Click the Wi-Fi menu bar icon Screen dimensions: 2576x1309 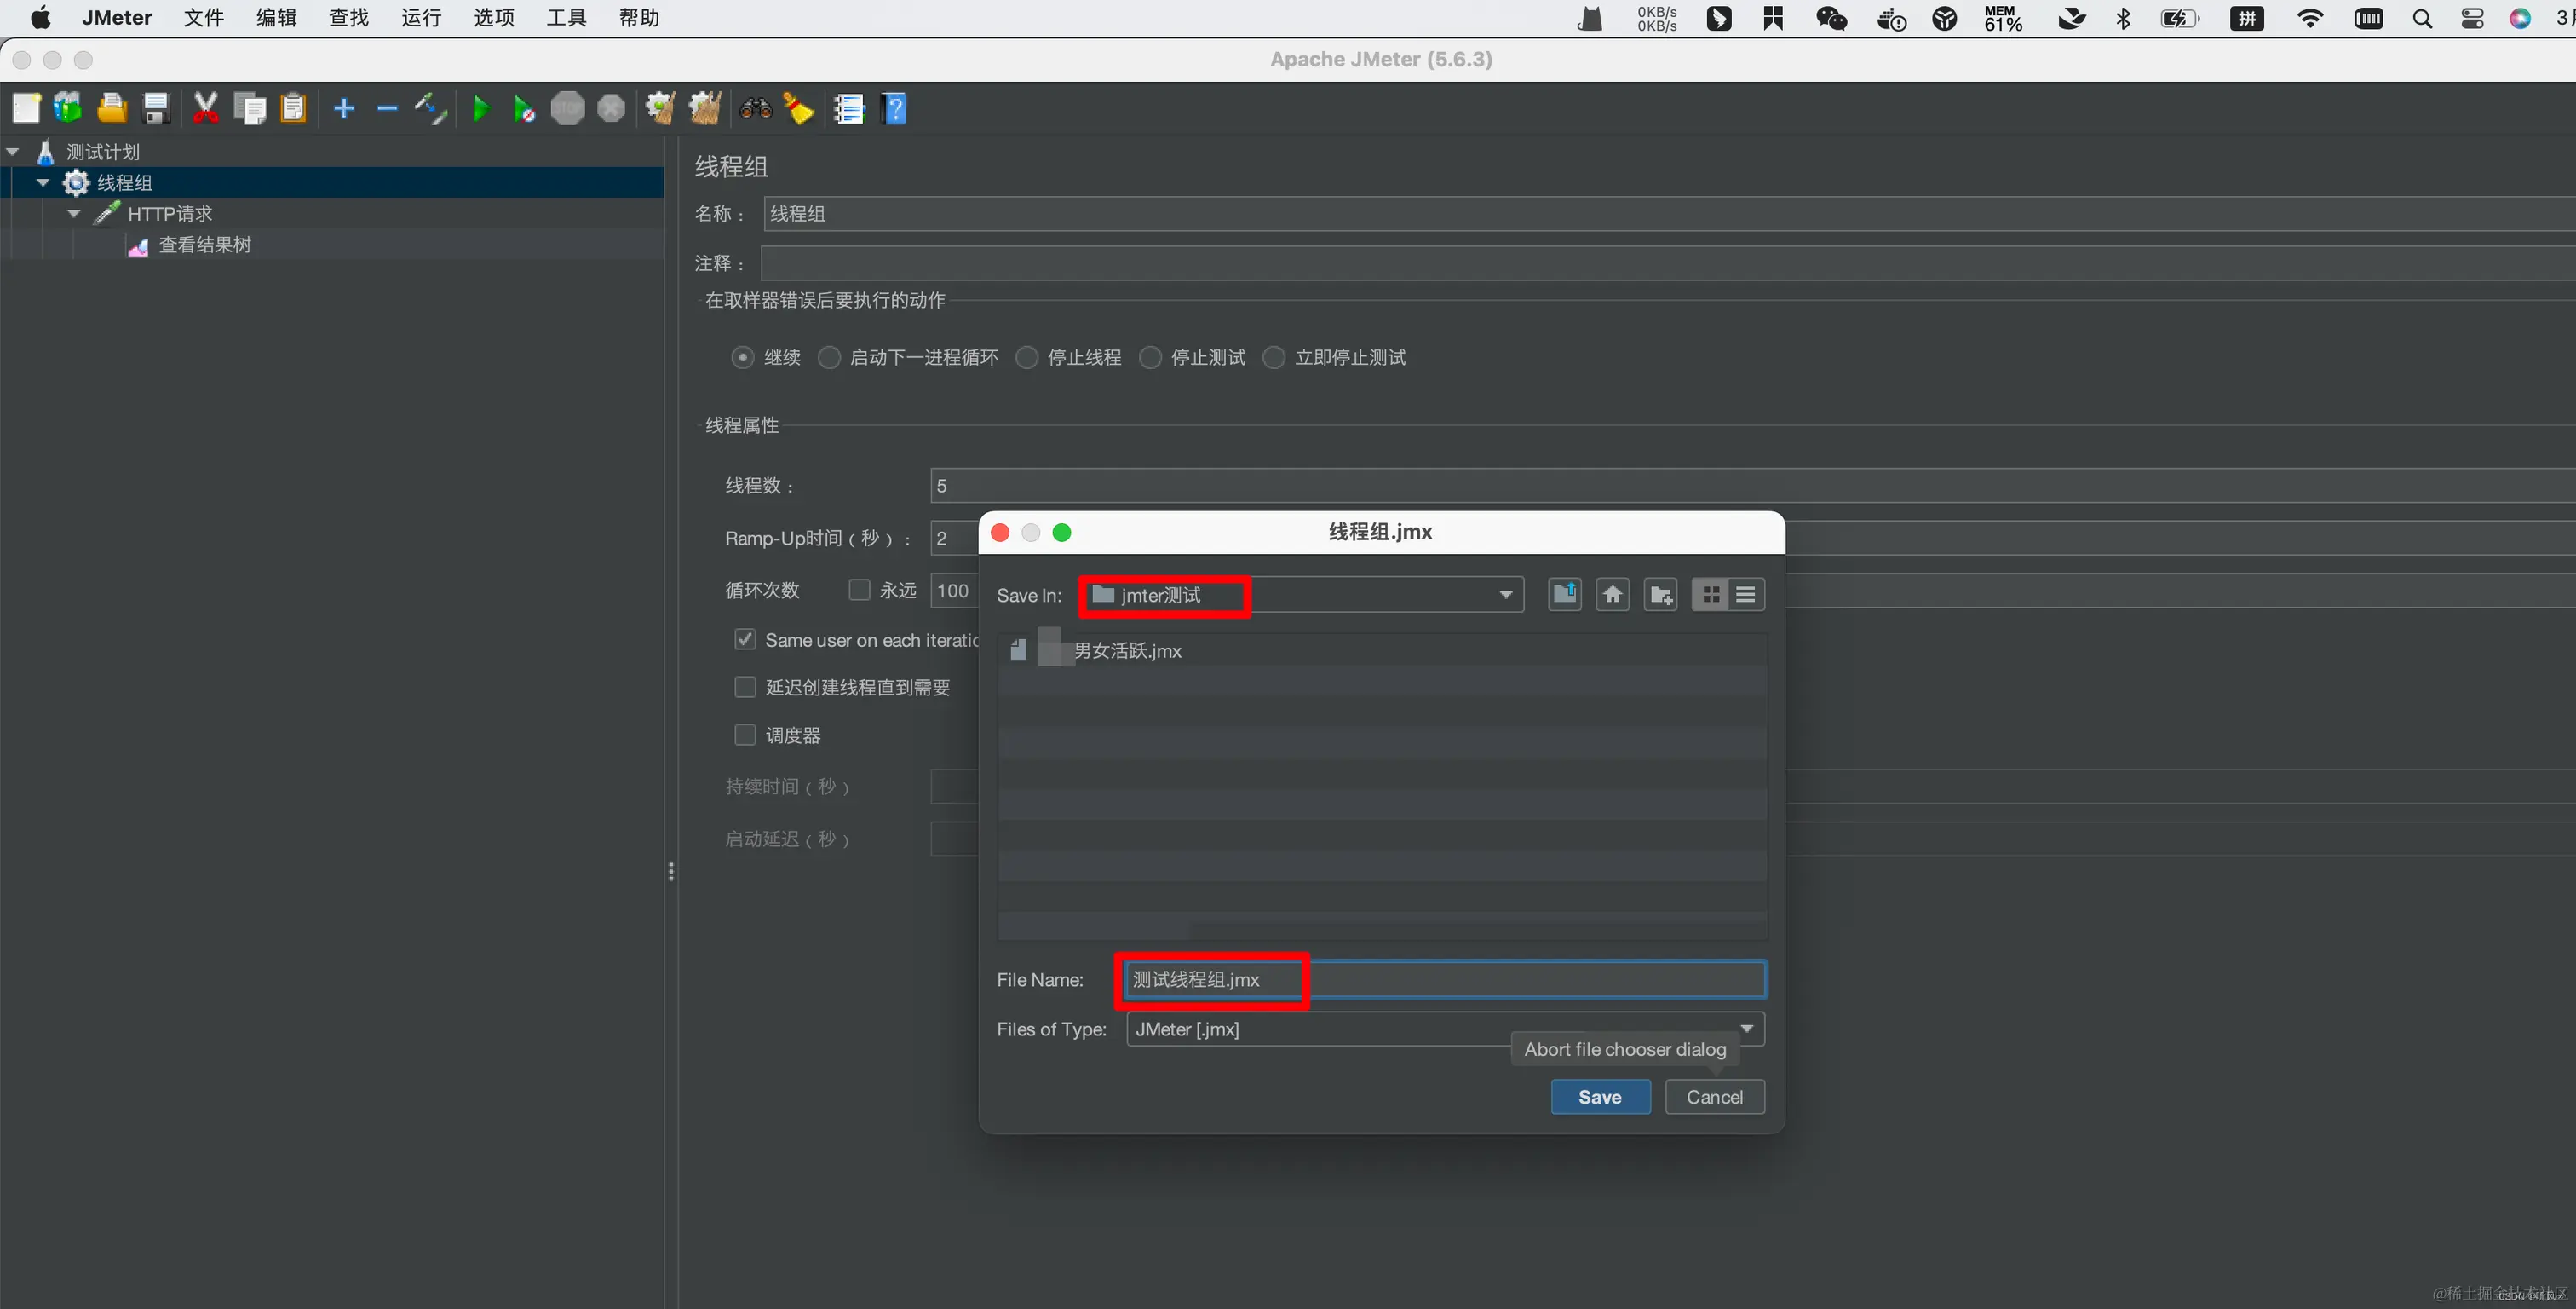[2310, 18]
